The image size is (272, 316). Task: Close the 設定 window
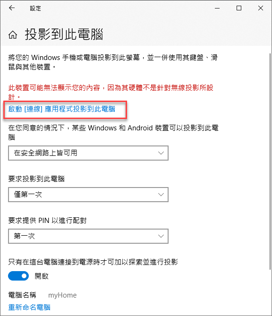pyautogui.click(x=261, y=8)
